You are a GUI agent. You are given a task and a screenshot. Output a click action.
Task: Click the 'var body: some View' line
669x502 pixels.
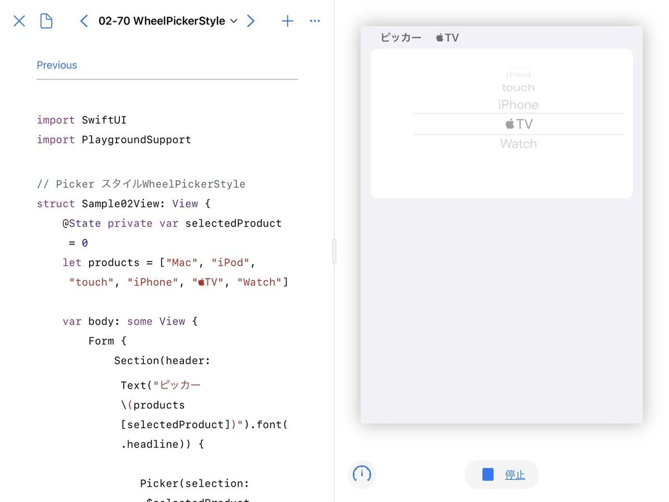(x=130, y=321)
